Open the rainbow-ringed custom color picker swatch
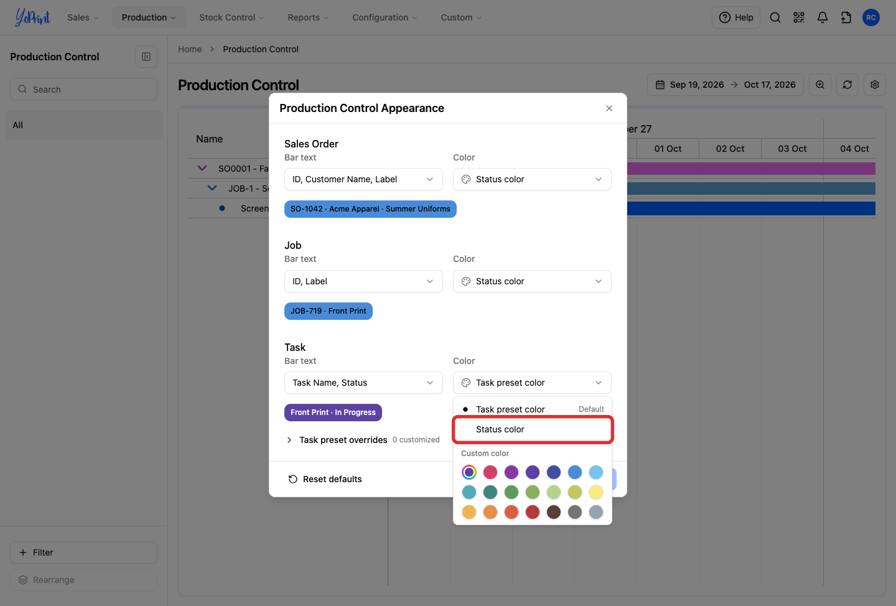 tap(469, 472)
